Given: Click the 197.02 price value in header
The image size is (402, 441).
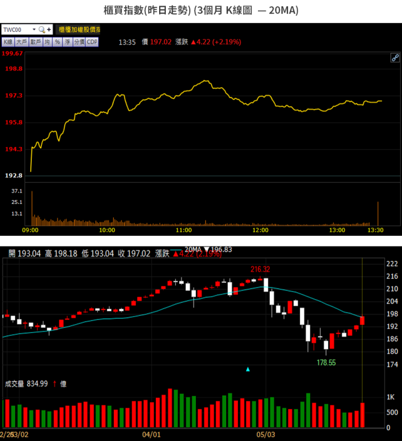Looking at the screenshot, I should pos(161,42).
